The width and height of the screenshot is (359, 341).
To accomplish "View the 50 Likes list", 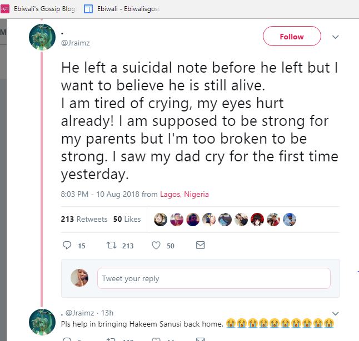I will 127,219.
